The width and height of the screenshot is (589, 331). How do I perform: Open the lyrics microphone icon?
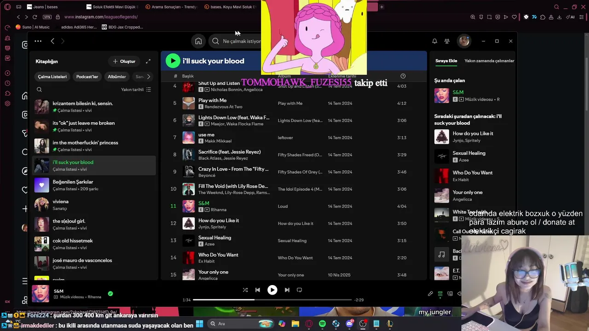click(430, 294)
